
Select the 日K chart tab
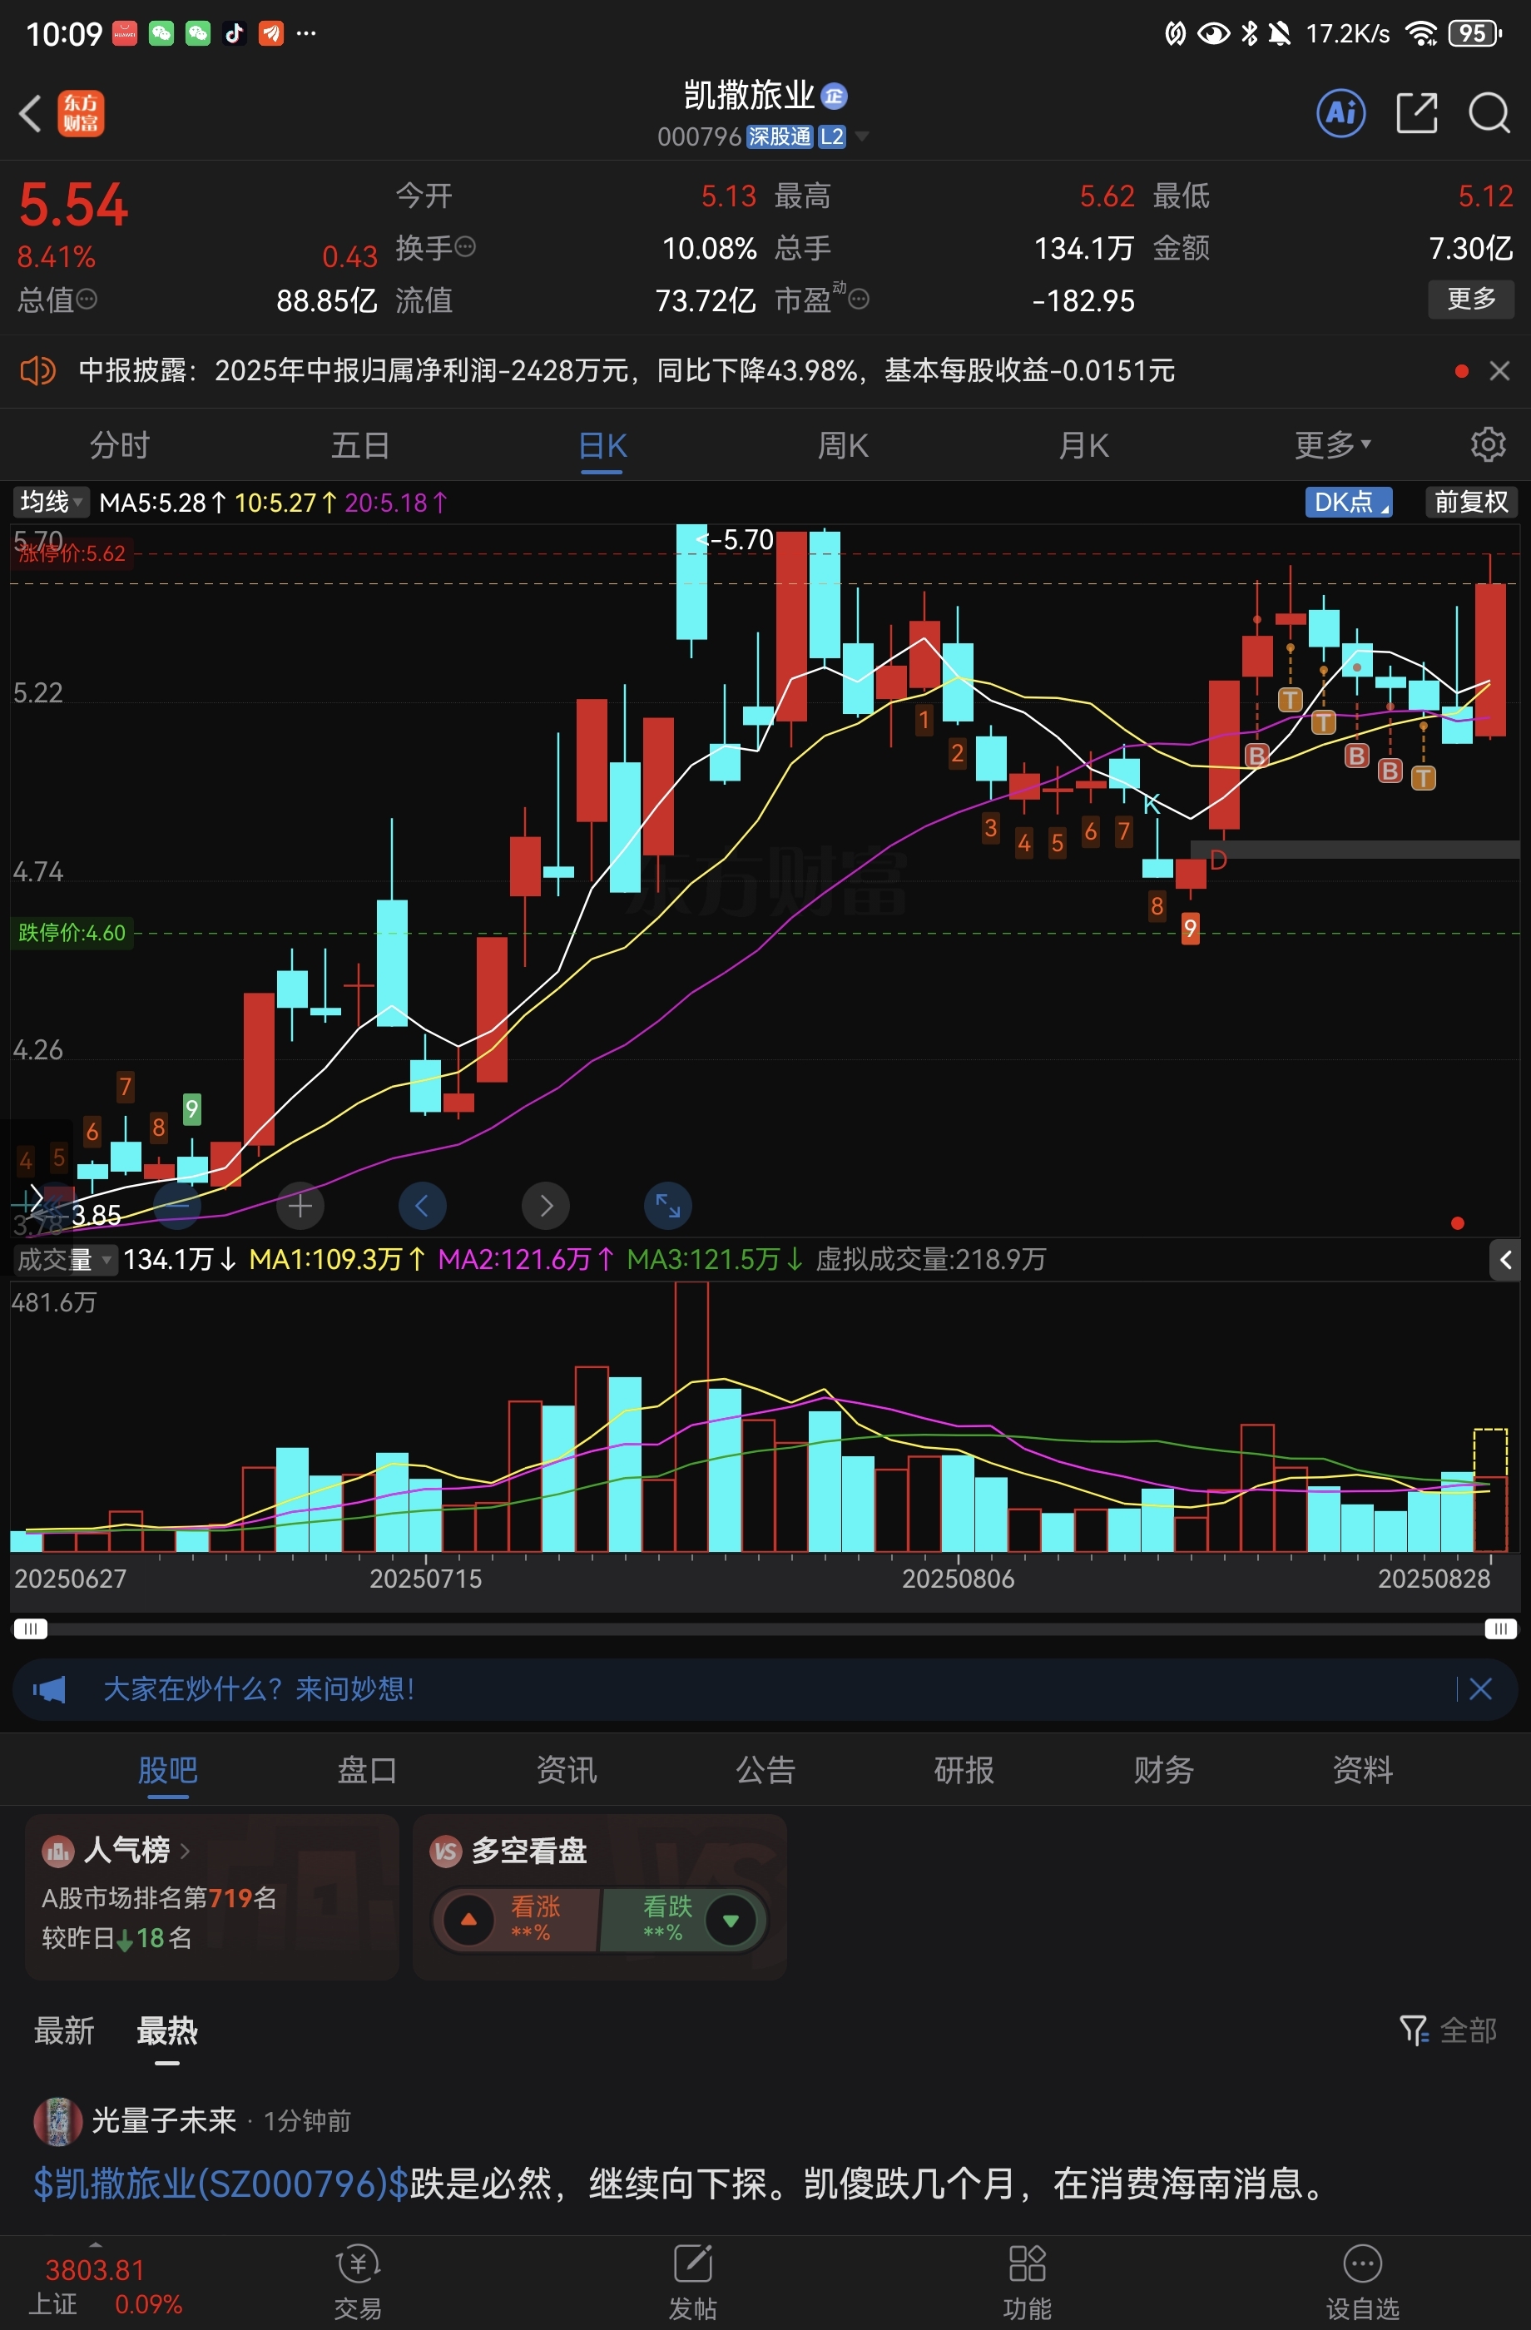[602, 445]
